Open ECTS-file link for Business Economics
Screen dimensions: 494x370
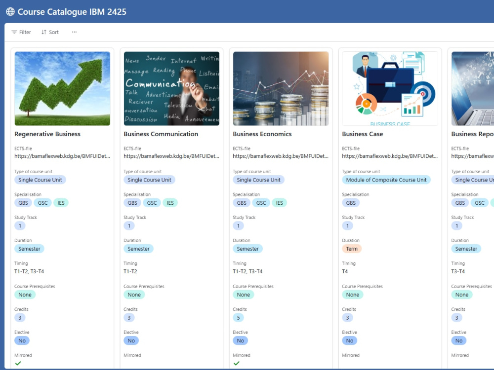pyautogui.click(x=281, y=156)
